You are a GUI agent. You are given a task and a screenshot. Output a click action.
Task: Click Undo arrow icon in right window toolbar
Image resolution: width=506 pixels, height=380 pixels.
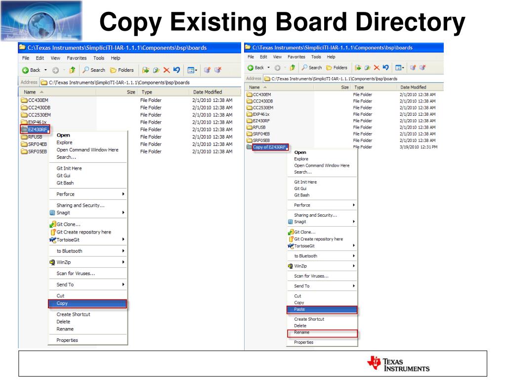pyautogui.click(x=385, y=67)
